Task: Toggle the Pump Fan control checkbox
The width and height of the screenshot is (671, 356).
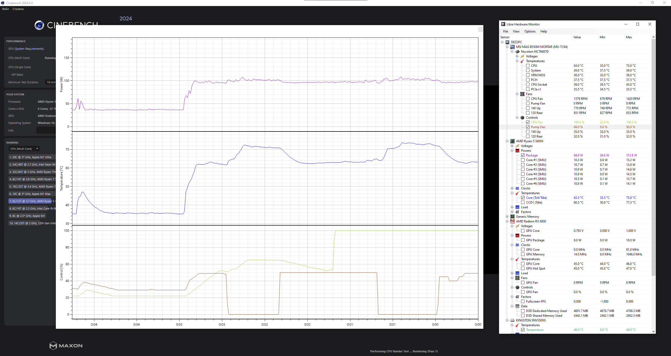Action: tap(528, 127)
